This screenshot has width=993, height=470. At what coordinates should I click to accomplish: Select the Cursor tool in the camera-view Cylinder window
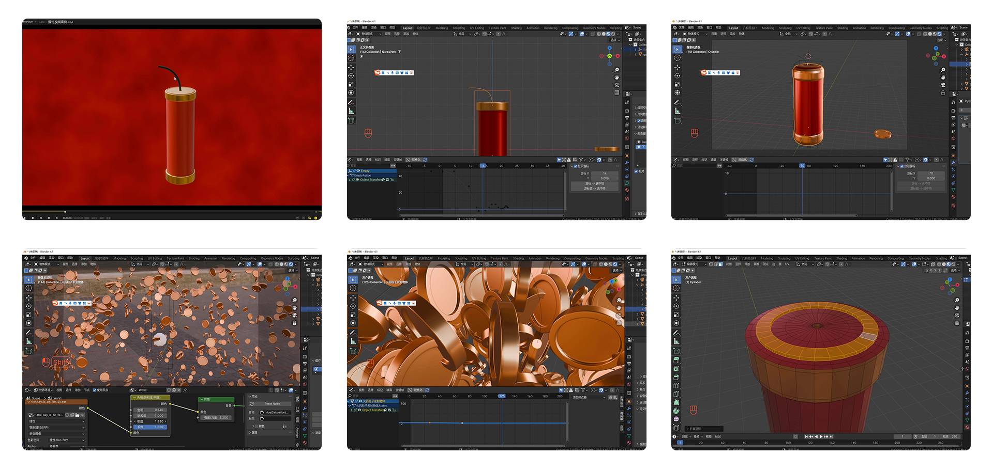coord(677,58)
